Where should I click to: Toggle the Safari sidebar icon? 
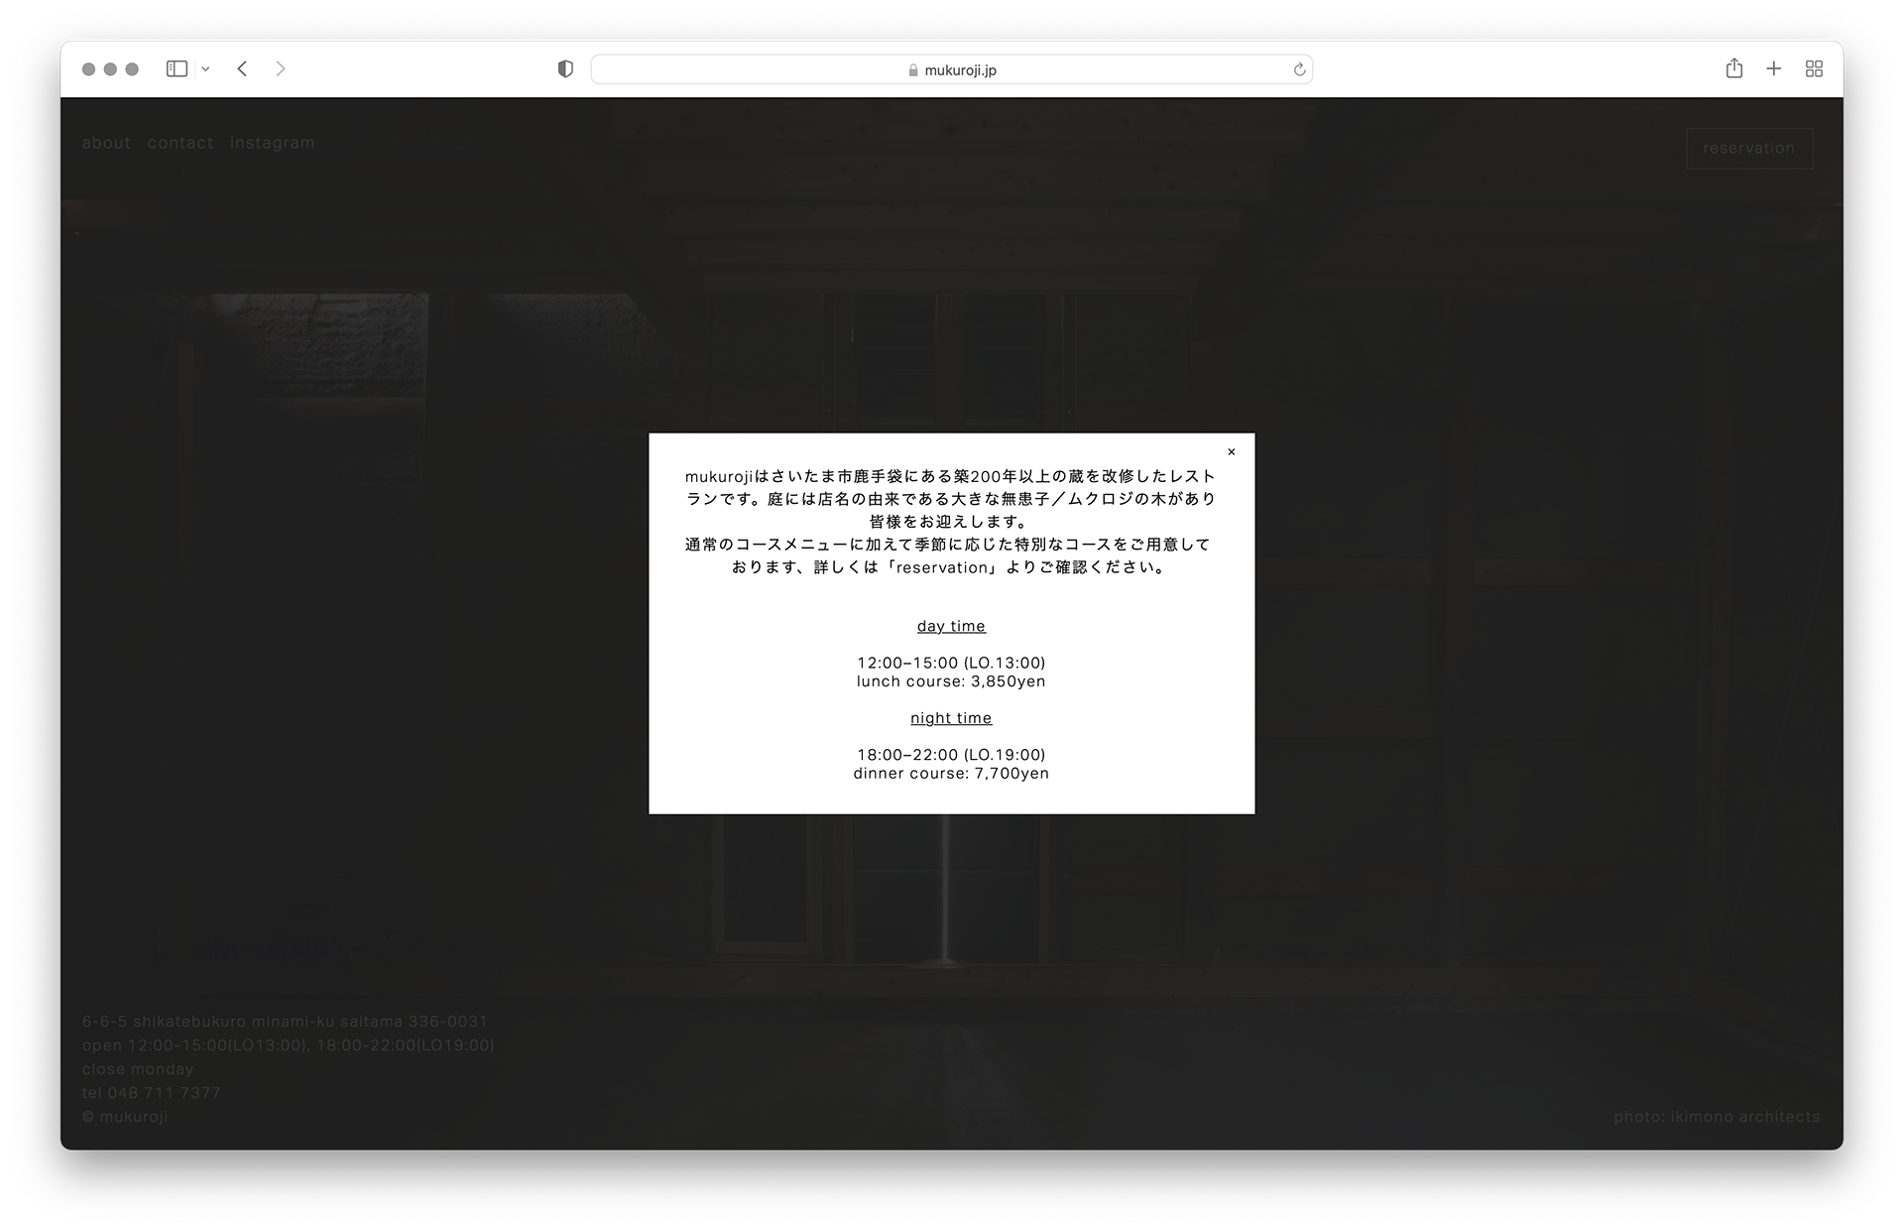click(177, 68)
